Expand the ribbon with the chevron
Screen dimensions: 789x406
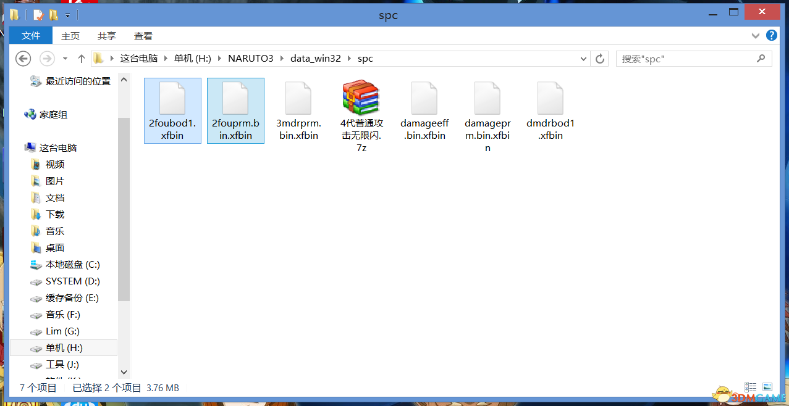tap(756, 36)
